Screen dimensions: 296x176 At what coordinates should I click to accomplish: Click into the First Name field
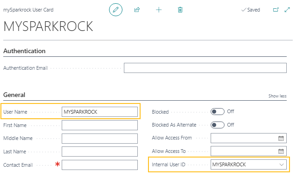pyautogui.click(x=100, y=125)
